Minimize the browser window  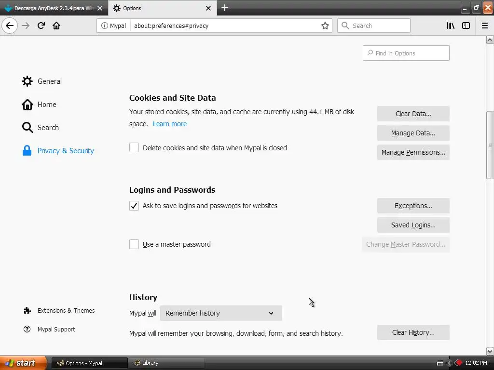click(465, 8)
